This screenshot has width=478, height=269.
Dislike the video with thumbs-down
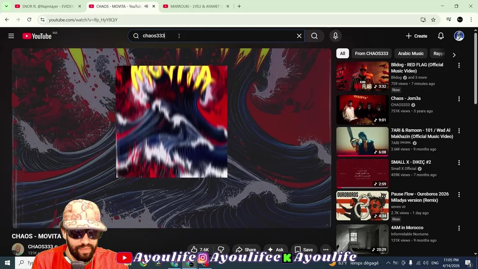pyautogui.click(x=221, y=250)
